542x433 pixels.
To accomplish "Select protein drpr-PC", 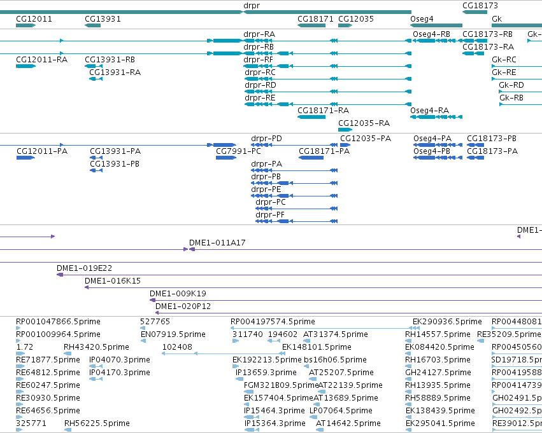I will click(x=271, y=203).
